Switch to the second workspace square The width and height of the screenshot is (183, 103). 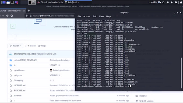click(x=34, y=2)
